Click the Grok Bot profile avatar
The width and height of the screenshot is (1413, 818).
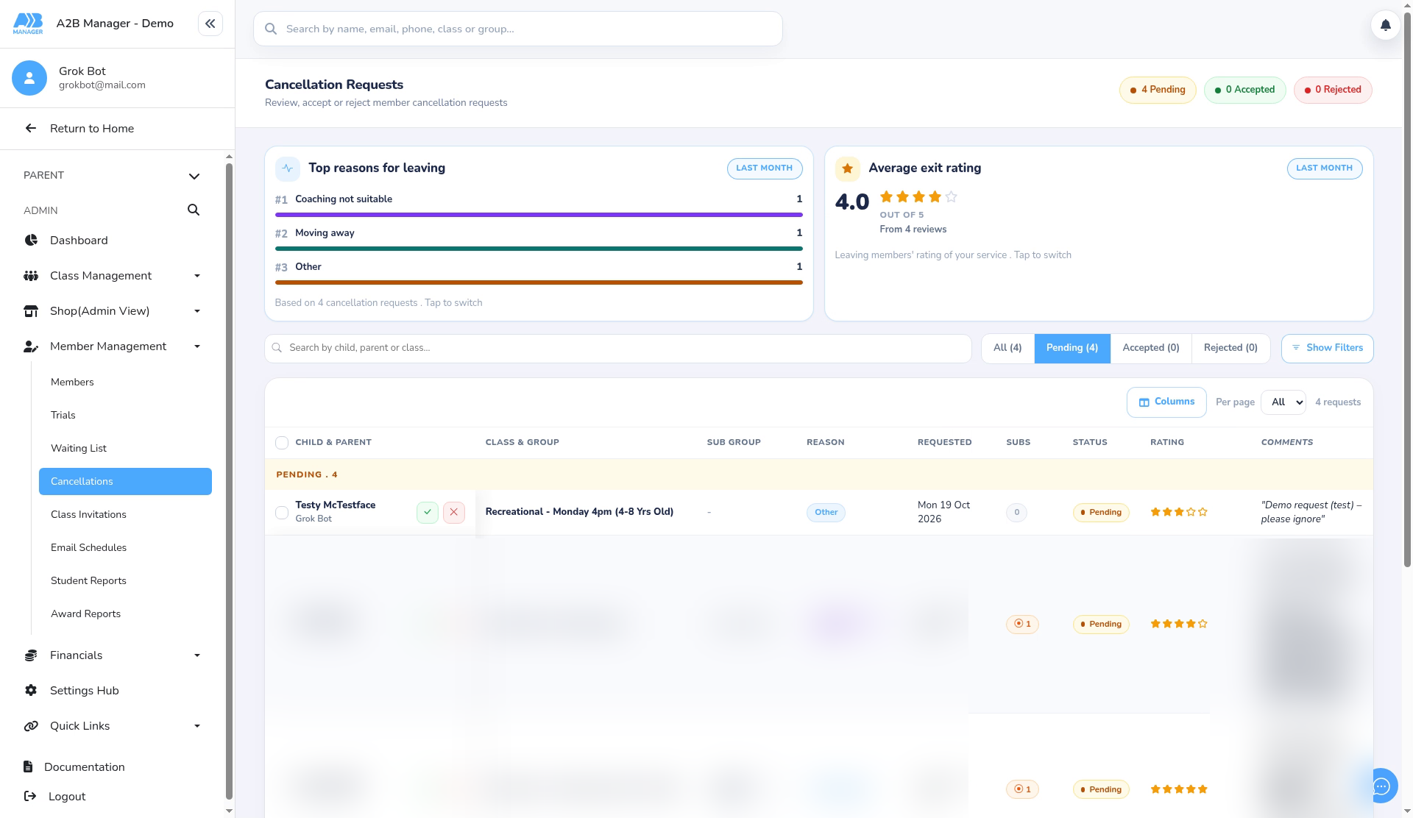29,78
